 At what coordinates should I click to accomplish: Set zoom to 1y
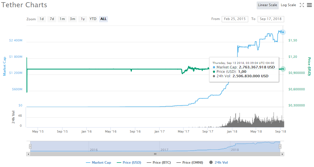pos(83,19)
